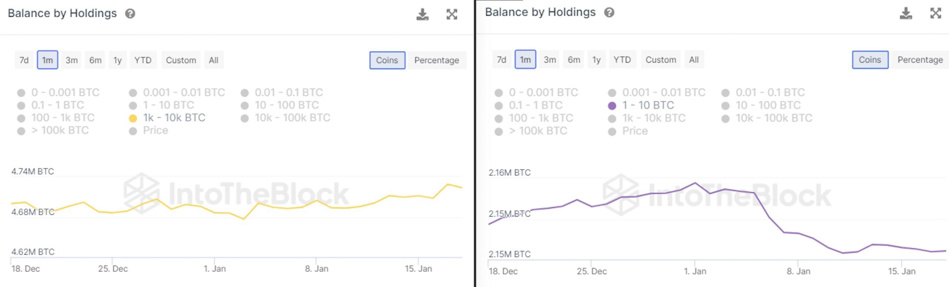This screenshot has width=949, height=287.
Task: Open help icon beside left Balance by Holdings
Action: [130, 14]
